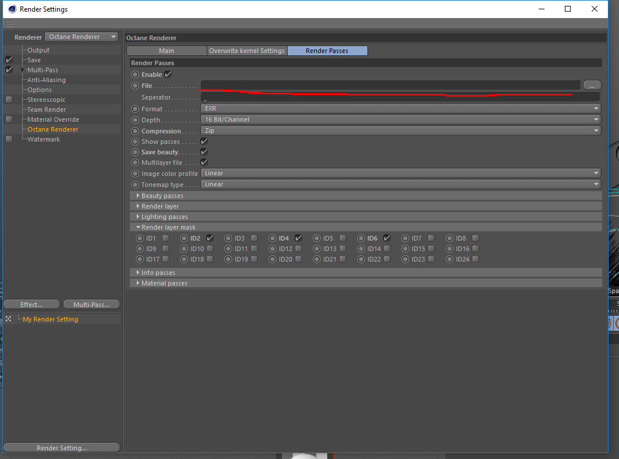Open the Image color profile dropdown
619x459 pixels.
point(401,173)
